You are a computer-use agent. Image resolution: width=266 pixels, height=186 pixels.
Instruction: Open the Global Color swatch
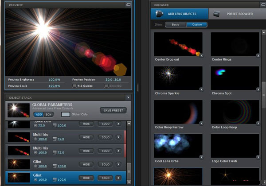(65, 114)
